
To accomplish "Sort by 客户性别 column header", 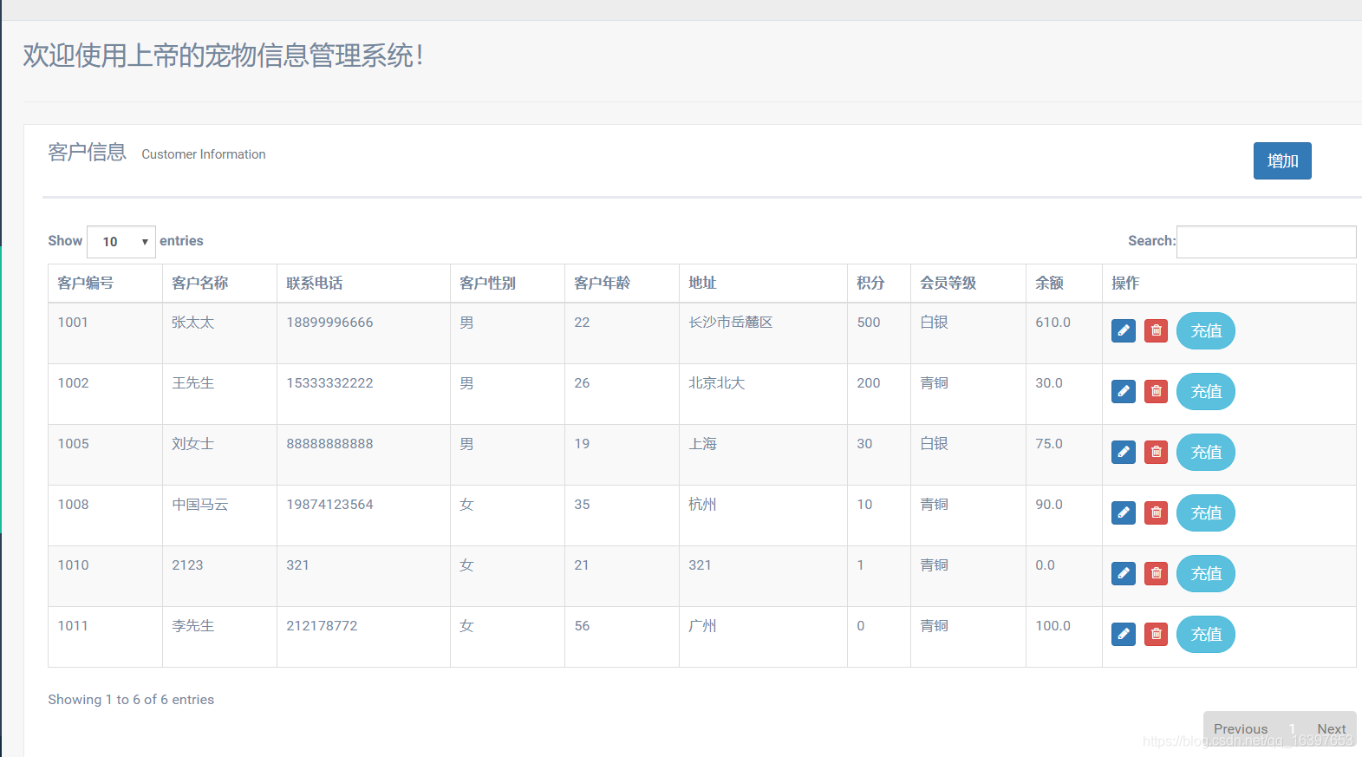I will (x=507, y=284).
